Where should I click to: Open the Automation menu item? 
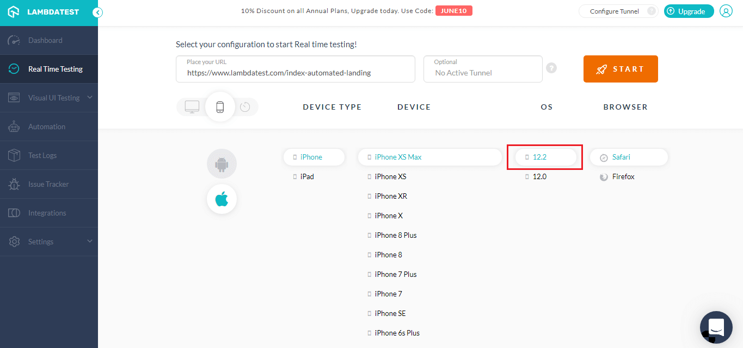(x=46, y=126)
